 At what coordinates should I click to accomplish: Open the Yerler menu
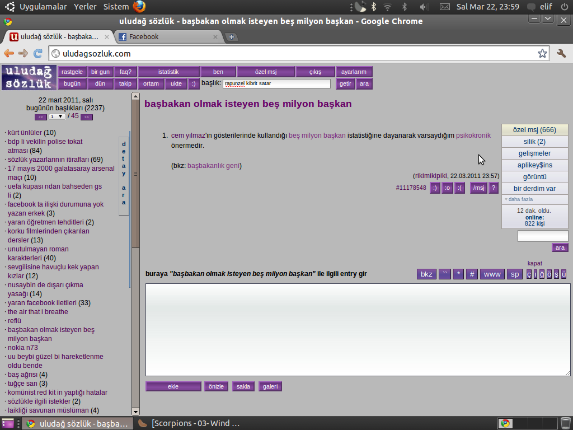click(85, 7)
